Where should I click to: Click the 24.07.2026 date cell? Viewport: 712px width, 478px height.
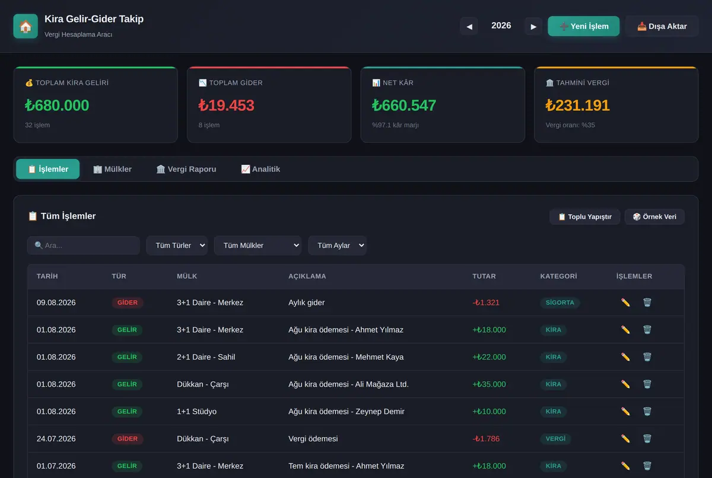(56, 439)
